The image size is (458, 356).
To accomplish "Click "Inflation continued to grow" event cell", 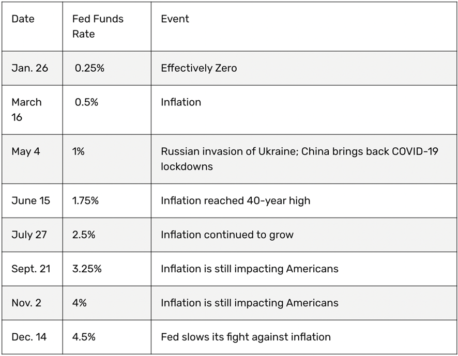I will click(x=227, y=235).
